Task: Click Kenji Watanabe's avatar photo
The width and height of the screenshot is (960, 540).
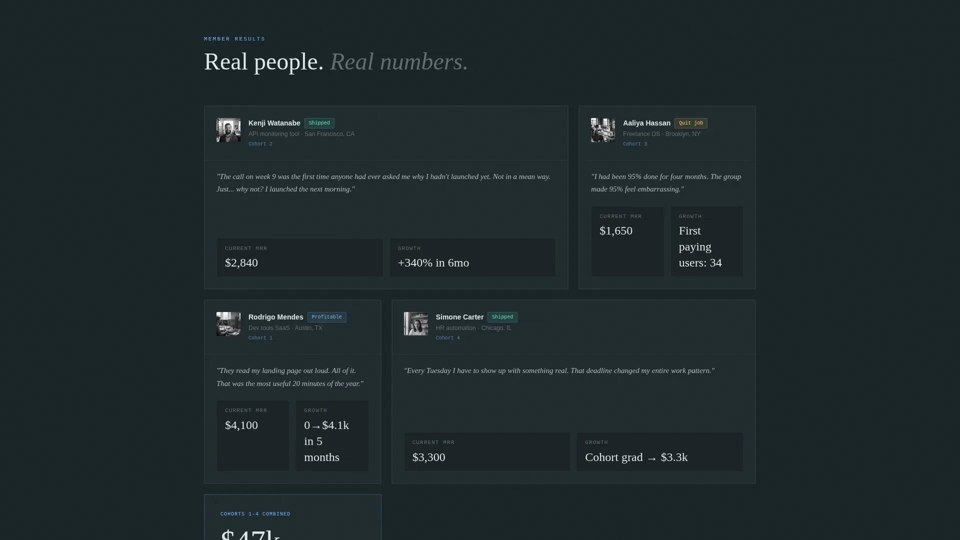Action: (x=228, y=130)
